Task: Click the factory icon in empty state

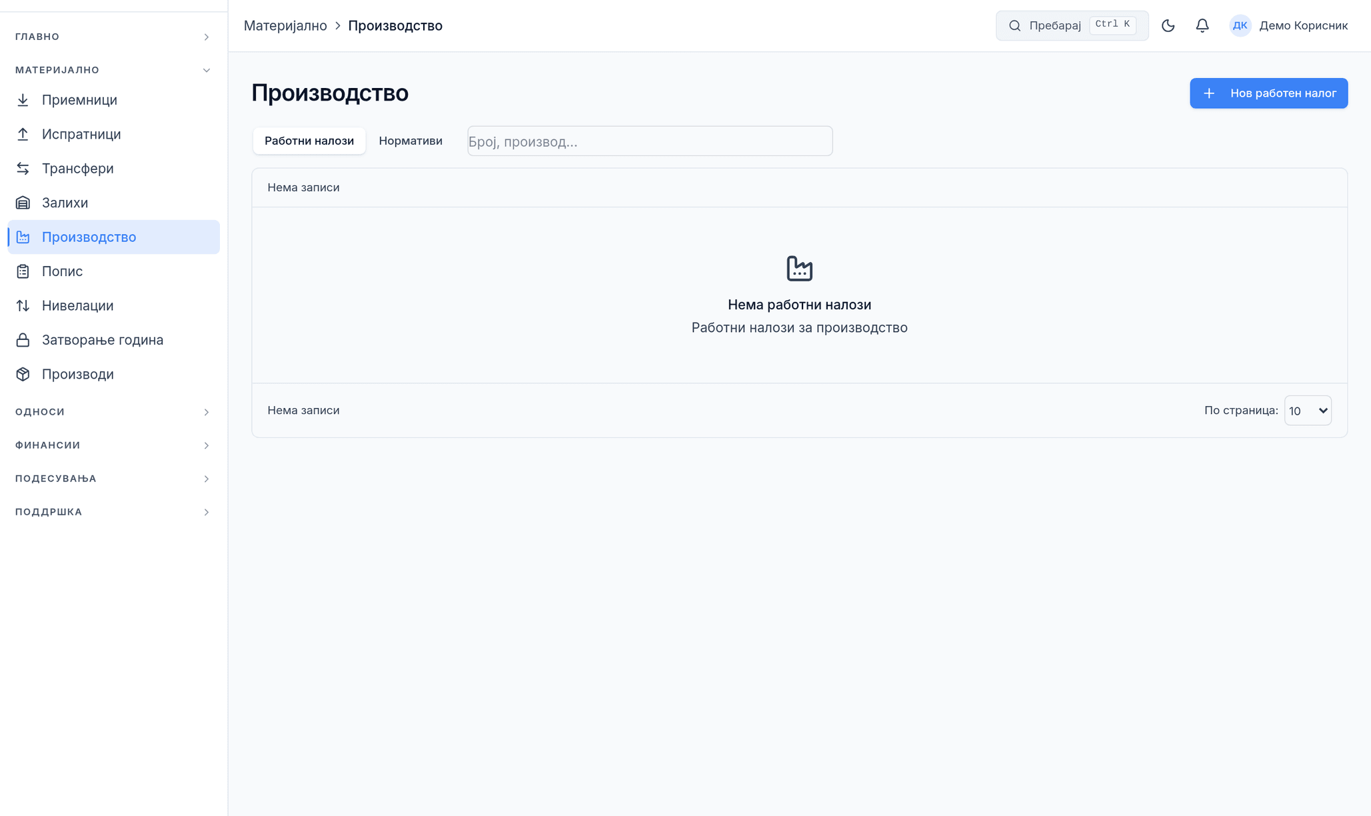Action: 799,269
